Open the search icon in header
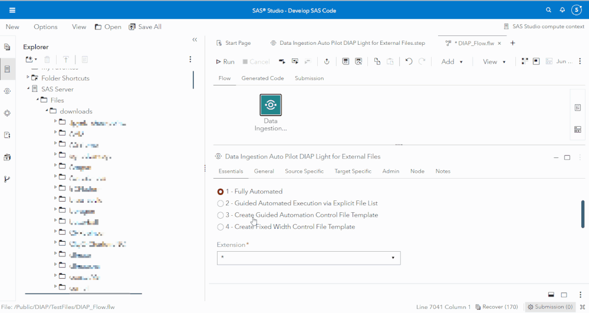This screenshot has width=589, height=313. click(548, 10)
